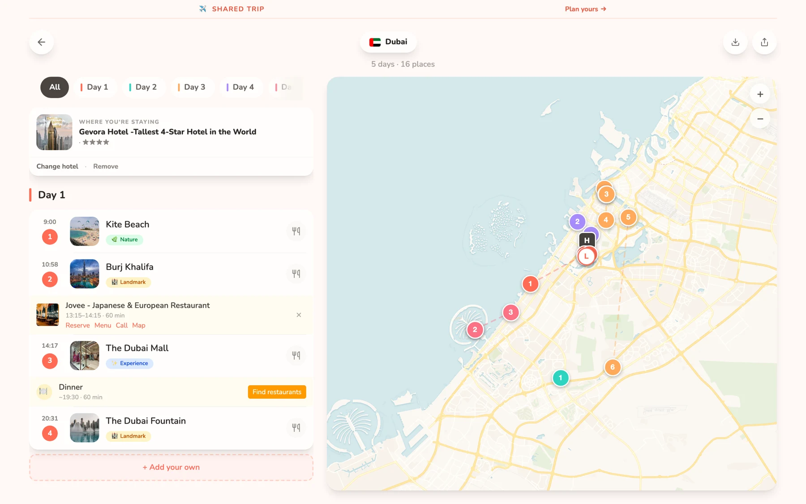
Task: Find food near Kite Beach
Action: click(296, 231)
